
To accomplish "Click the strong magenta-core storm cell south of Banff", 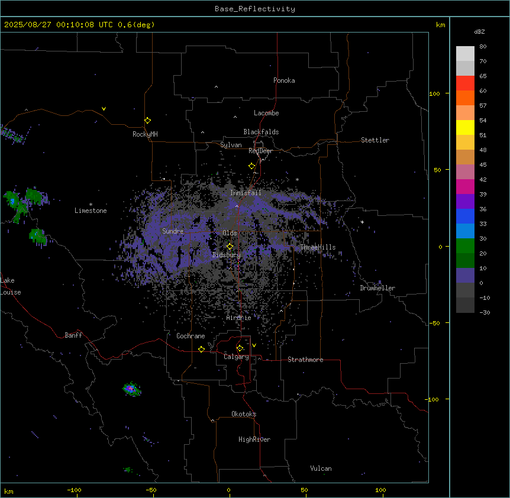I will [131, 389].
